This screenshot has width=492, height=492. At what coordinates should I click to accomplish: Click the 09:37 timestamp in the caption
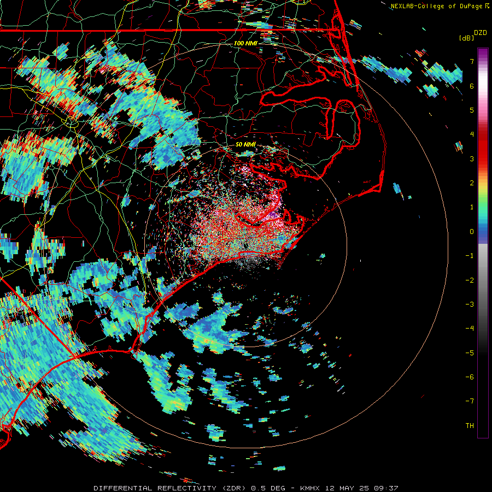pos(386,488)
